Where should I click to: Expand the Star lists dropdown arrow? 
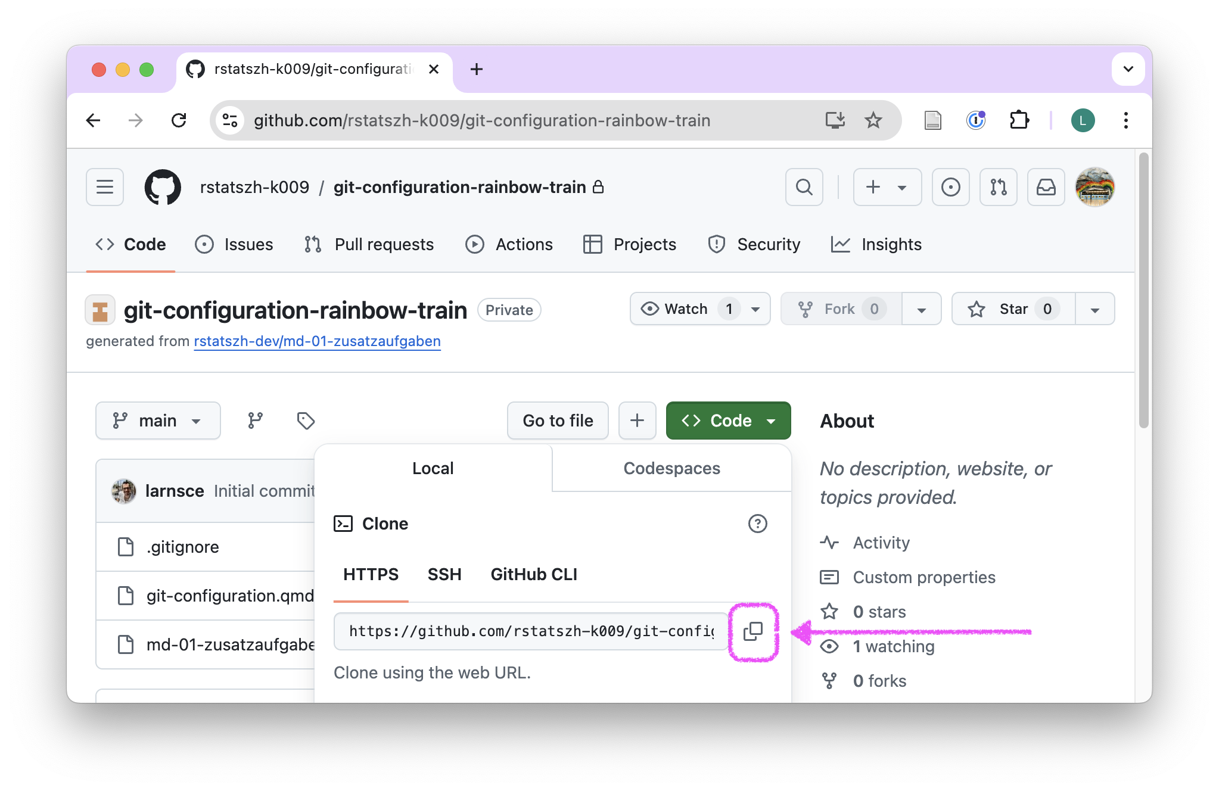click(1095, 309)
